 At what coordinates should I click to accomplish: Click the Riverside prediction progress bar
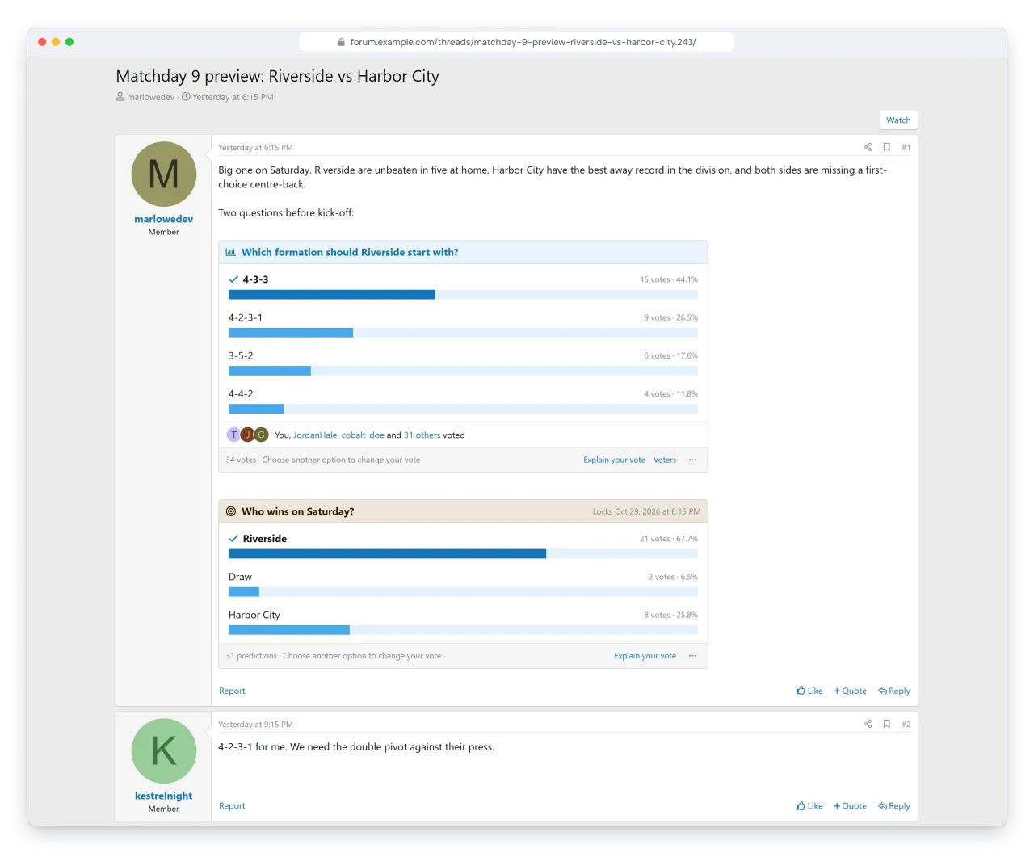[x=463, y=553]
